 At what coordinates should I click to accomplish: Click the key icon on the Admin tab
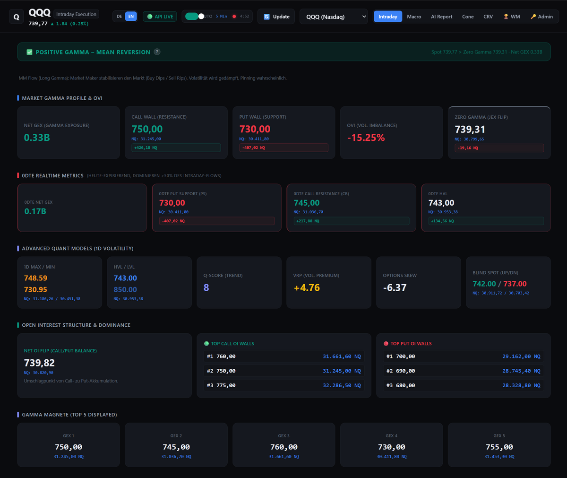(x=533, y=17)
